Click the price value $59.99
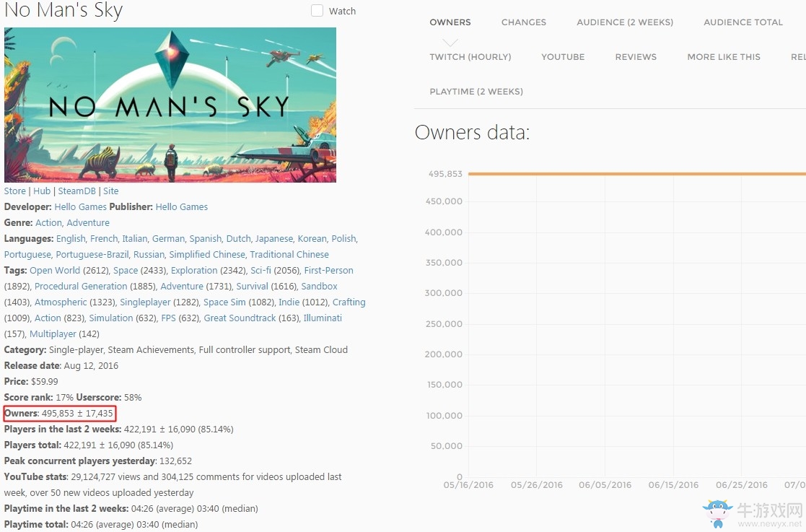806x532 pixels. (45, 382)
